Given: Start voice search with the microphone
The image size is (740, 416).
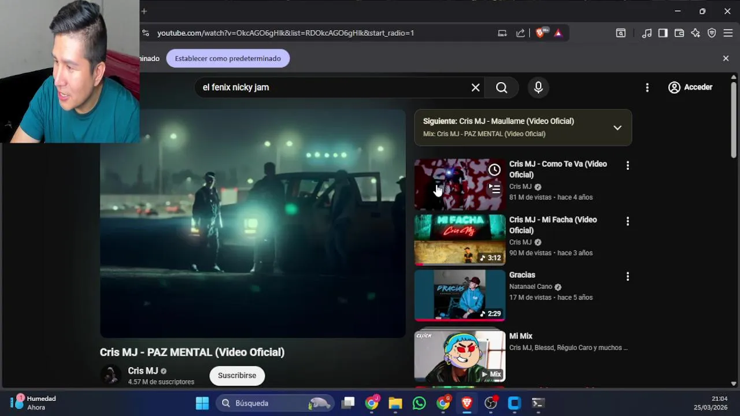Looking at the screenshot, I should click(x=538, y=87).
